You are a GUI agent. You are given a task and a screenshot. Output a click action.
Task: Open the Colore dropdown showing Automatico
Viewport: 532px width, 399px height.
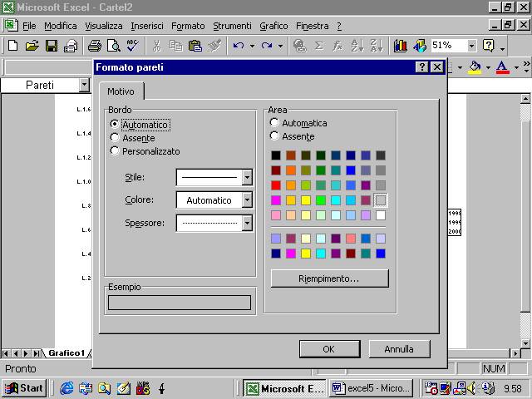(x=247, y=200)
